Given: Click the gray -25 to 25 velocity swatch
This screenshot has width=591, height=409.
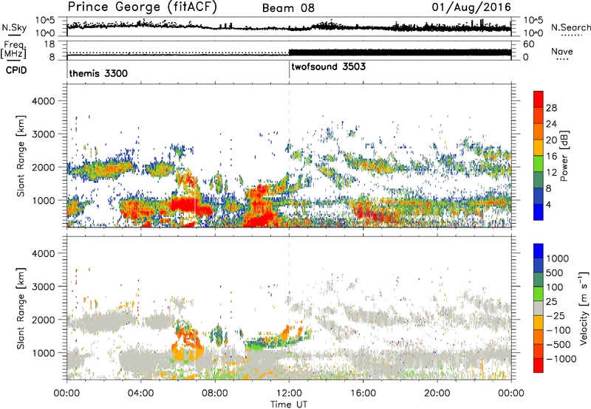Looking at the screenshot, I should point(539,309).
